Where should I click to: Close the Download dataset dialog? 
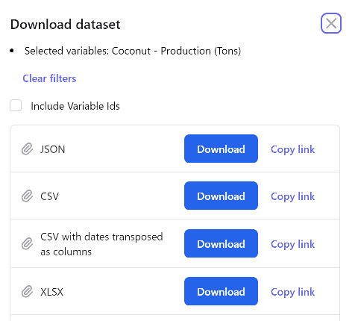[x=331, y=23]
